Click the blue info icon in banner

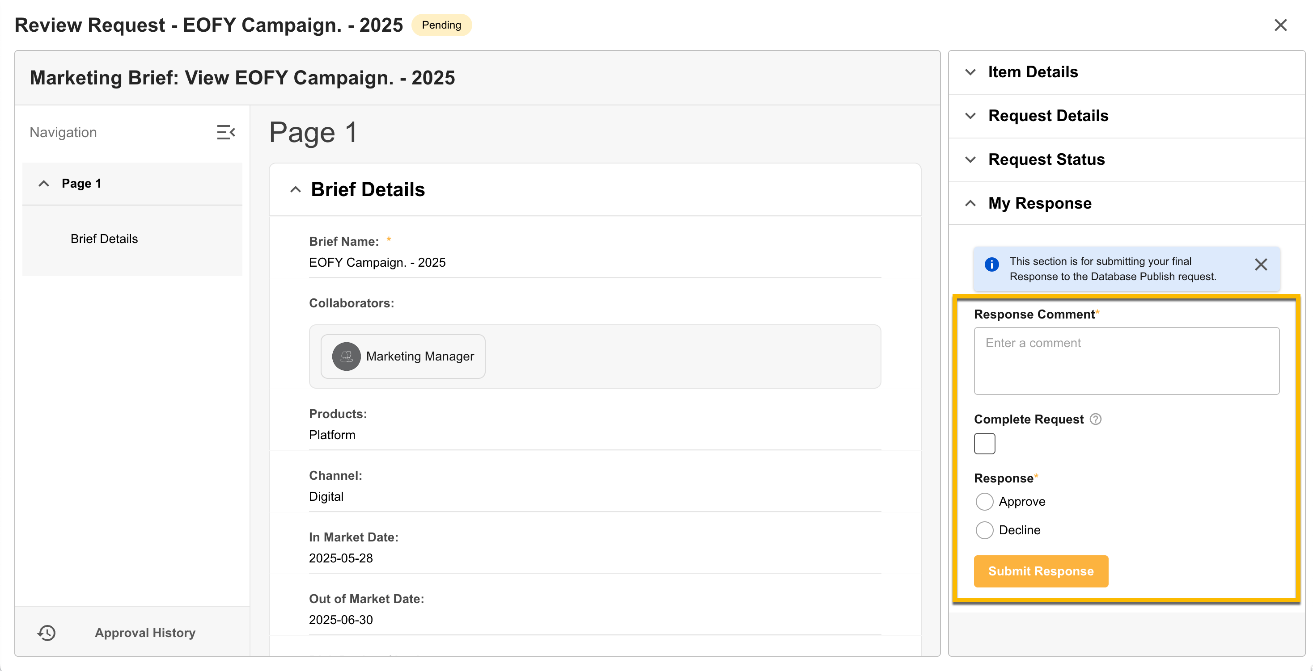pyautogui.click(x=991, y=264)
